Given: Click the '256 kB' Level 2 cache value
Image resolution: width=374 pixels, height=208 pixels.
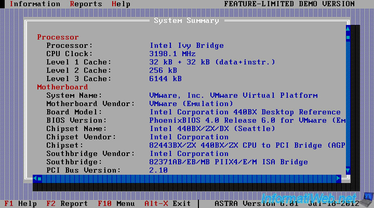Looking at the screenshot, I should (163, 70).
